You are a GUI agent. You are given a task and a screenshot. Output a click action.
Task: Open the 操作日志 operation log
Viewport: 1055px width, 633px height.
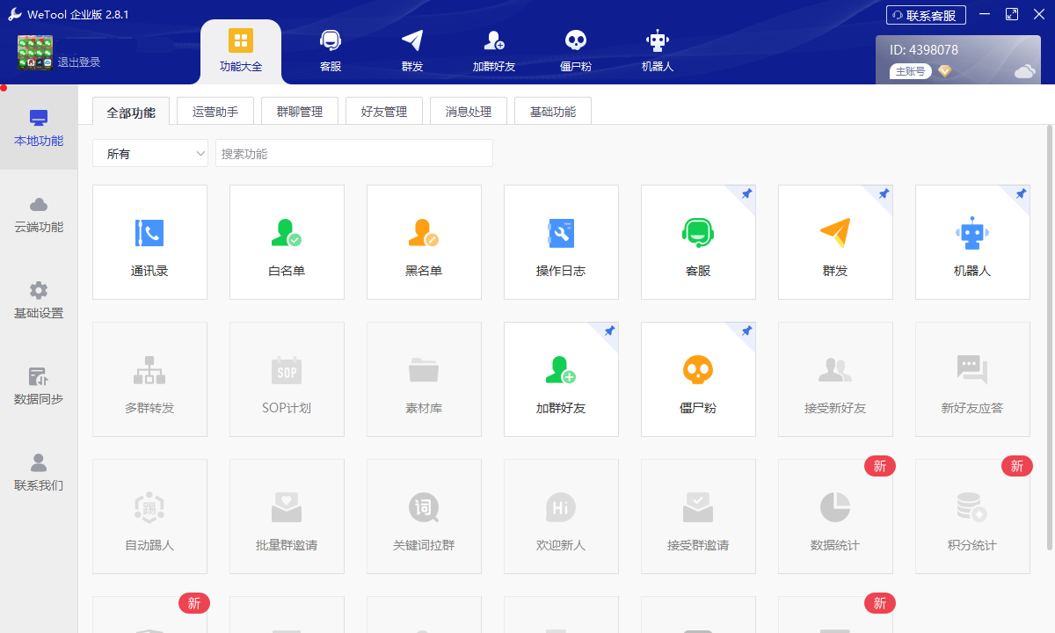(561, 242)
